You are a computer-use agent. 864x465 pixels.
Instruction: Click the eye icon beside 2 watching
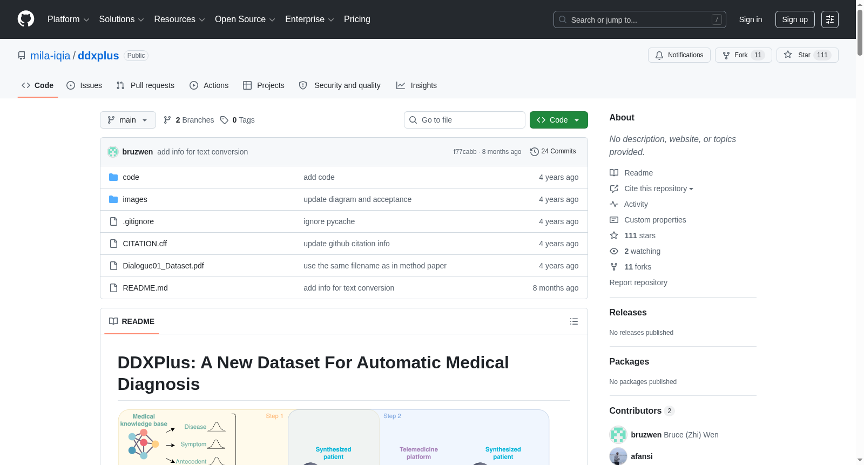click(x=614, y=251)
